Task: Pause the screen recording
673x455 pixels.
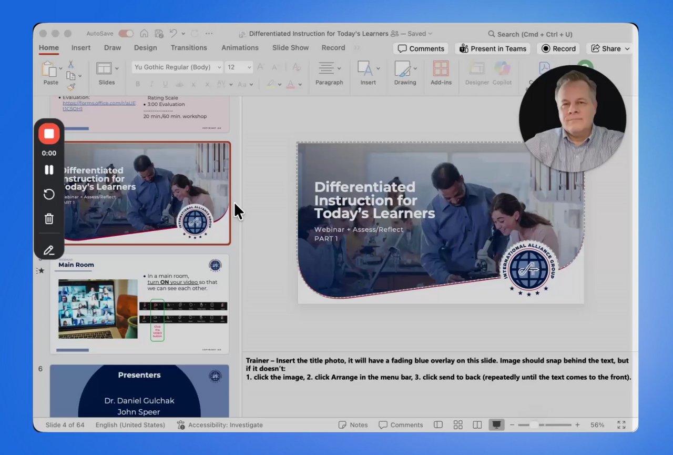Action: pyautogui.click(x=49, y=170)
